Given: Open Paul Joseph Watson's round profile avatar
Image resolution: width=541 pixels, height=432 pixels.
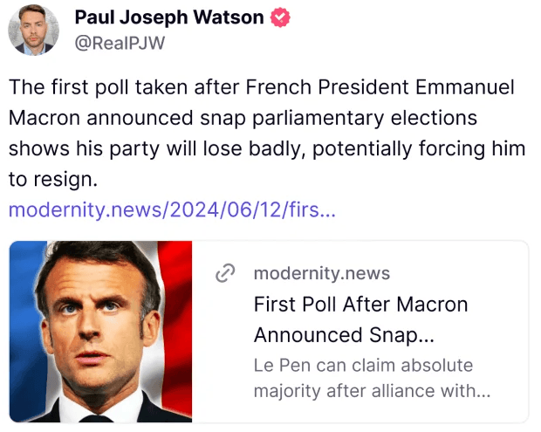Looking at the screenshot, I should pos(33,30).
